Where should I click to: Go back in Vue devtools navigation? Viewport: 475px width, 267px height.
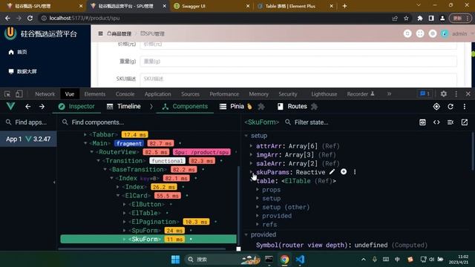[x=28, y=107]
